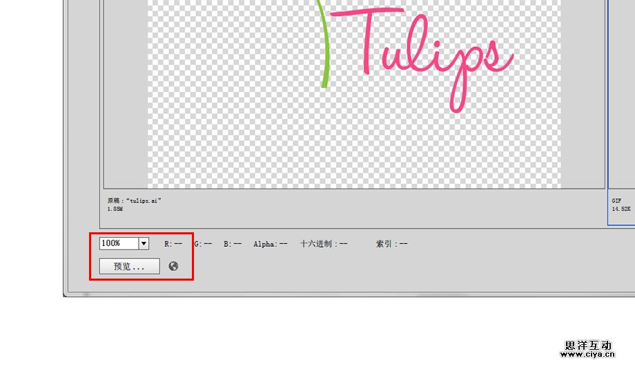Viewport: 635px width, 365px height.
Task: Click the 十六进制 hex value readout
Action: pos(324,244)
